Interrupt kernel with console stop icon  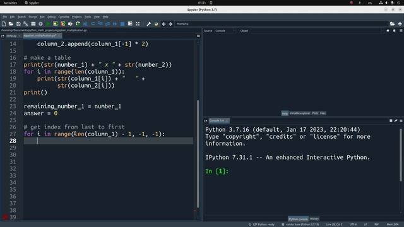click(x=391, y=120)
